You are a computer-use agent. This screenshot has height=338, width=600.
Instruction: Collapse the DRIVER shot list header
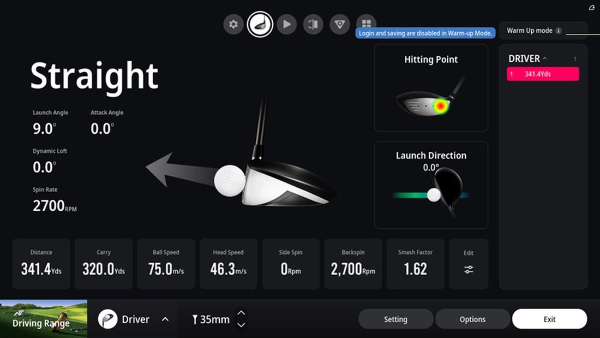pyautogui.click(x=527, y=58)
